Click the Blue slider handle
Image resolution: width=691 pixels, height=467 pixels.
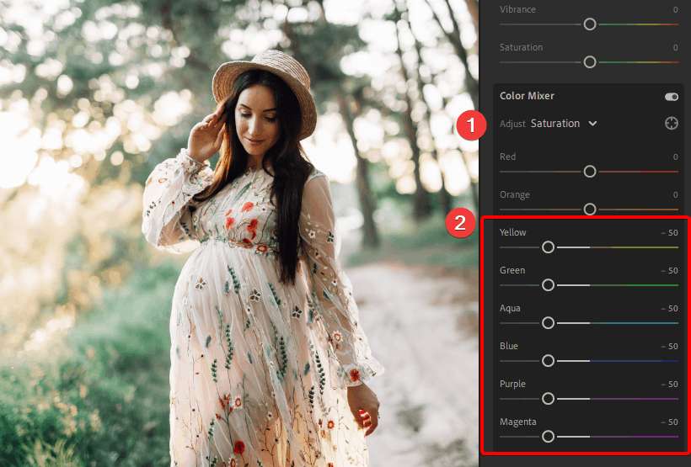pos(548,360)
